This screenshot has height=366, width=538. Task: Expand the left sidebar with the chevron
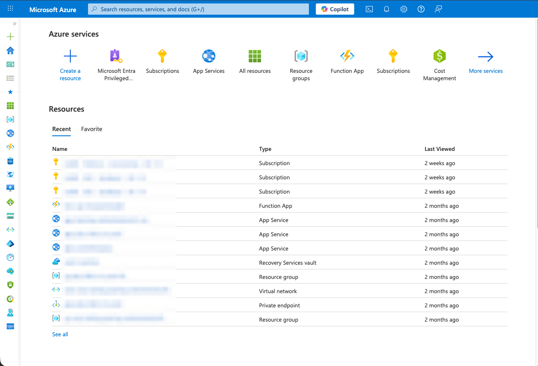[x=15, y=24]
